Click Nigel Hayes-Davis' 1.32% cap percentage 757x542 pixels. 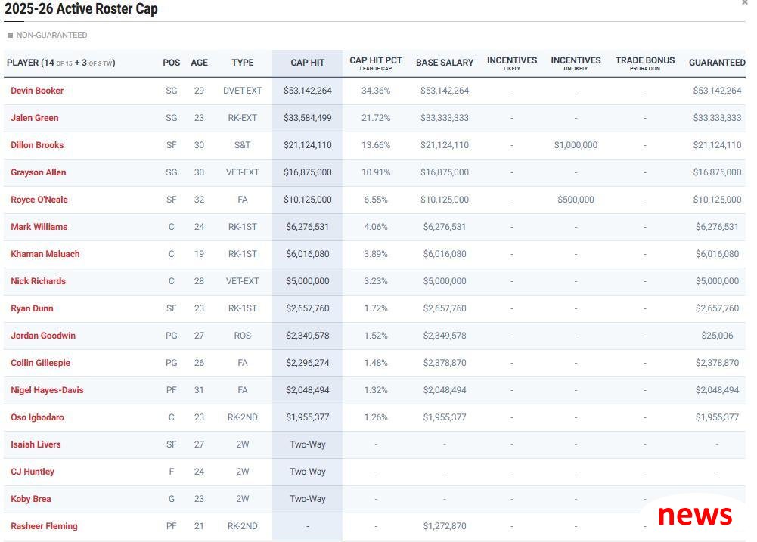[376, 390]
